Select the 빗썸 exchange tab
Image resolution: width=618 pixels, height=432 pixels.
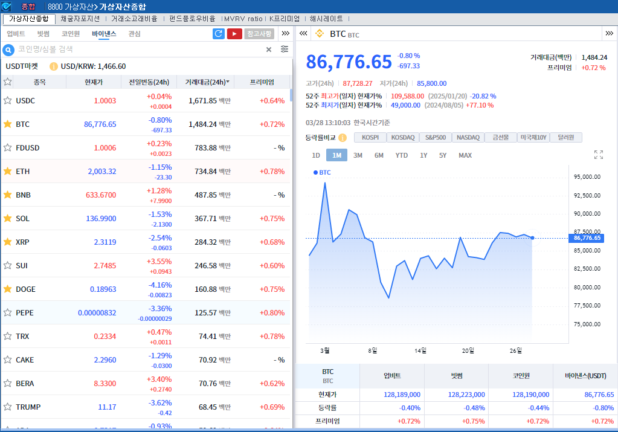[x=43, y=34]
